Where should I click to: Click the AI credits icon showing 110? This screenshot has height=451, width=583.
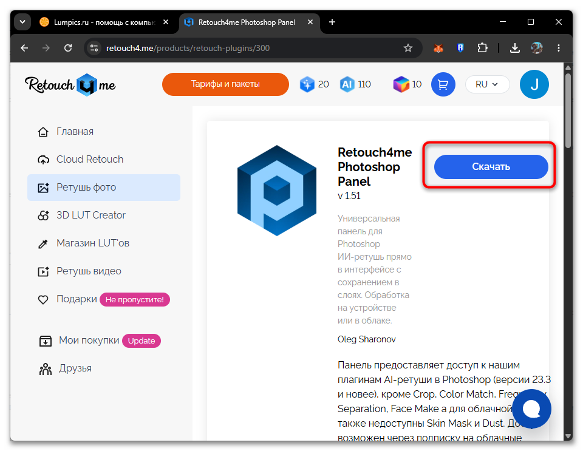click(347, 84)
